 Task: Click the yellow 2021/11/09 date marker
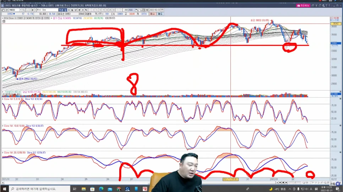230,179
